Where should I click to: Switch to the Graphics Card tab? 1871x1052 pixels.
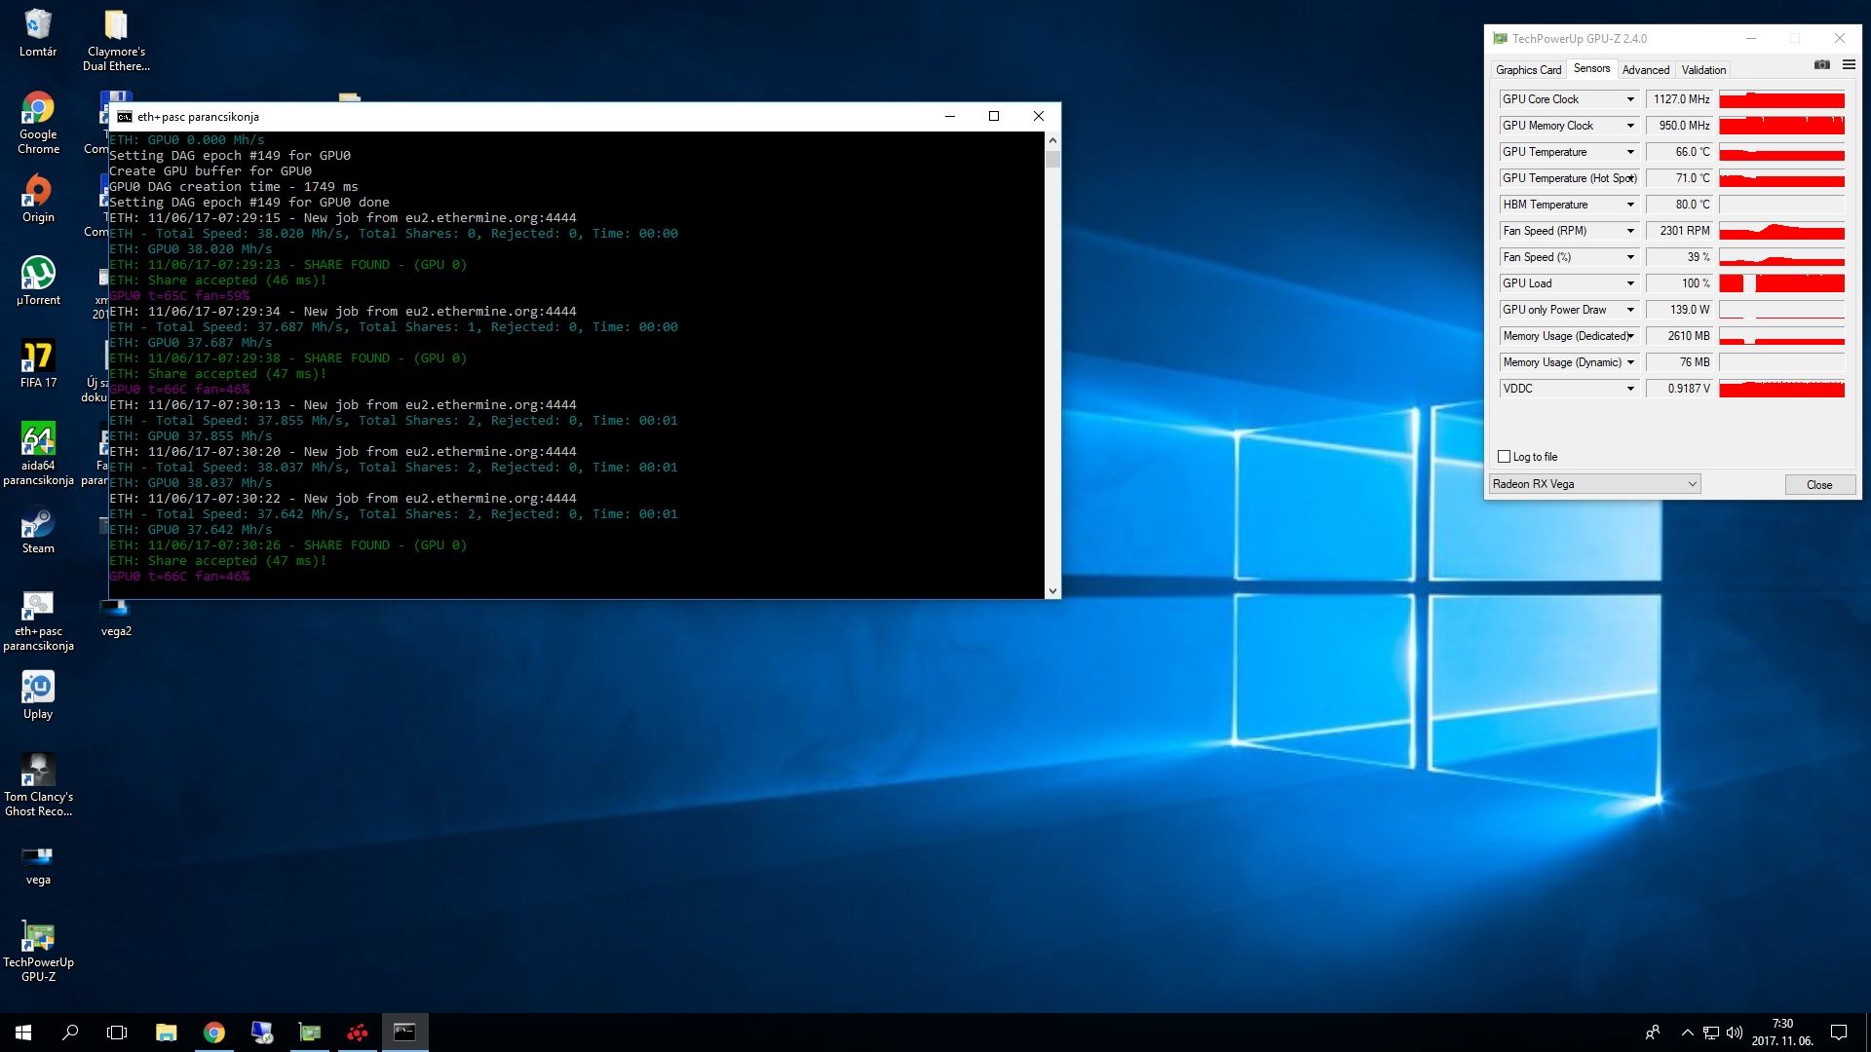tap(1528, 70)
